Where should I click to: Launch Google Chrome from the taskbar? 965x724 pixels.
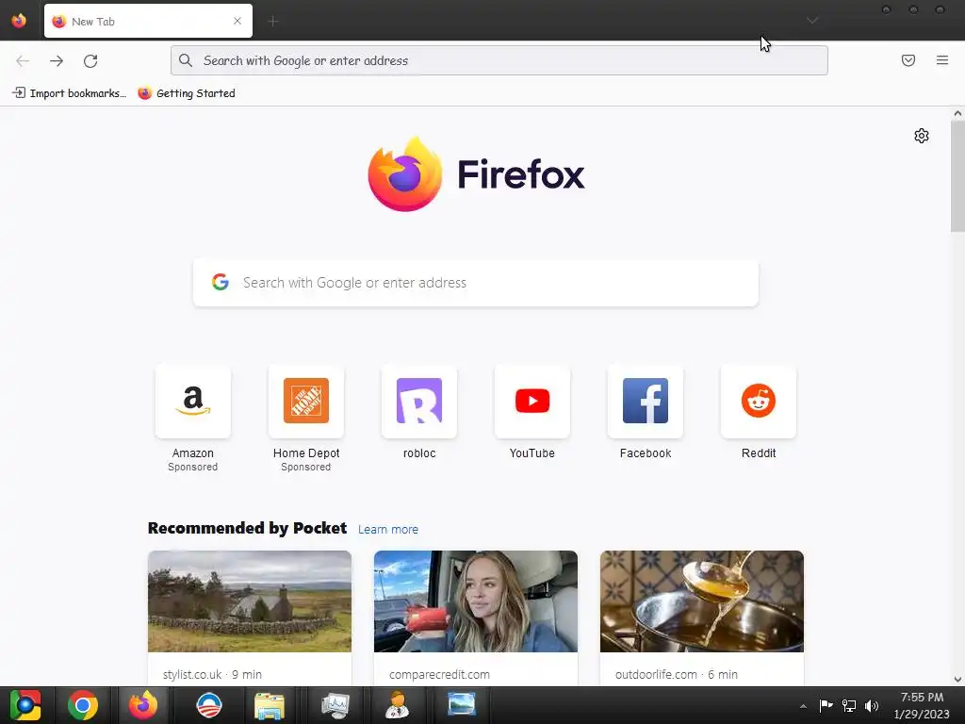pos(83,705)
